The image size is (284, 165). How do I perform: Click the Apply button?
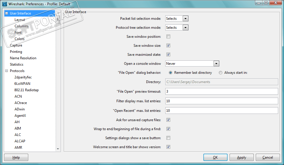click(242, 157)
